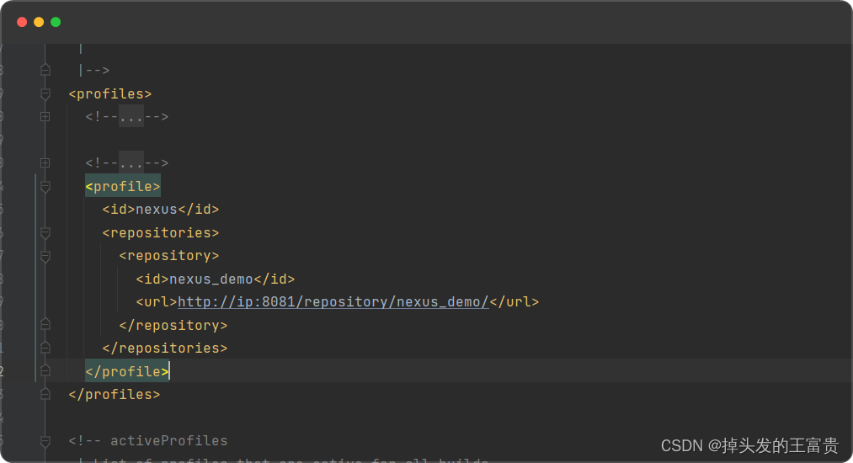853x463 pixels.
Task: Click the first folded ... comment placeholder
Action: coord(131,116)
